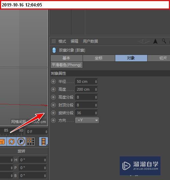Click the B rotation stepper arrows
170x180 pixels.
tap(45, 176)
